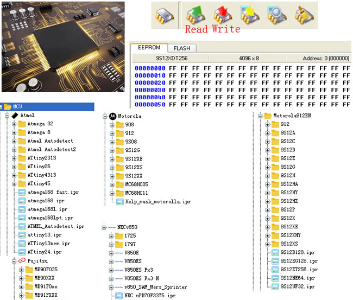Click the attiny13.ipr file icon
Screen dimensions: 353x300
(22, 235)
